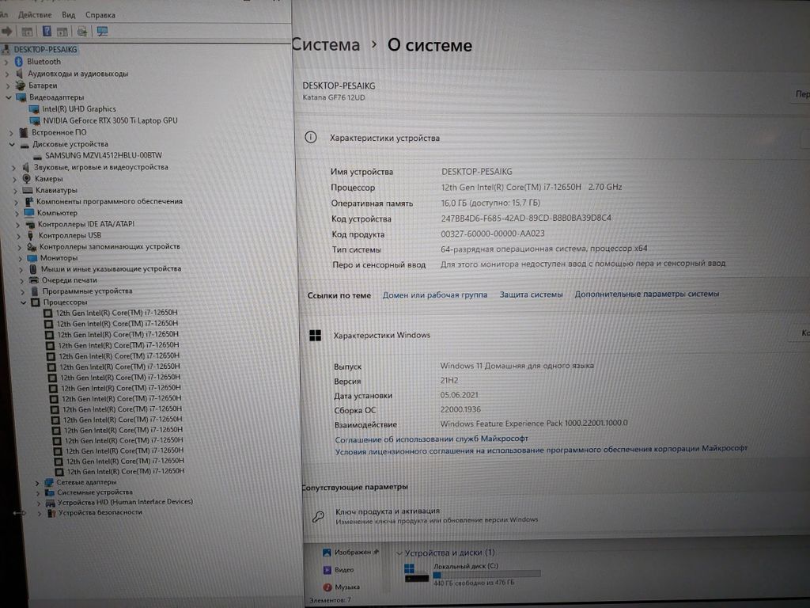
Task: Click the Windows logo beside Характеристики Windows
Action: [x=315, y=335]
